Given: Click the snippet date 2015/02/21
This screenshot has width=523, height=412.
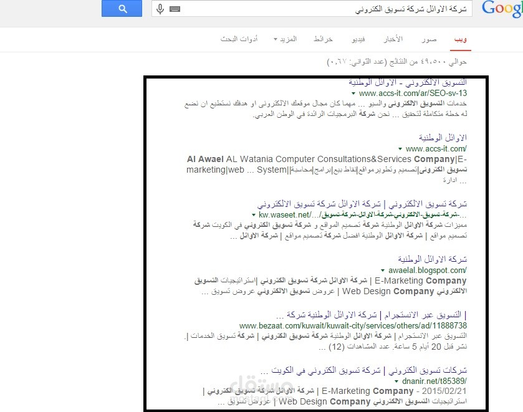Looking at the screenshot, I should click(x=444, y=391).
